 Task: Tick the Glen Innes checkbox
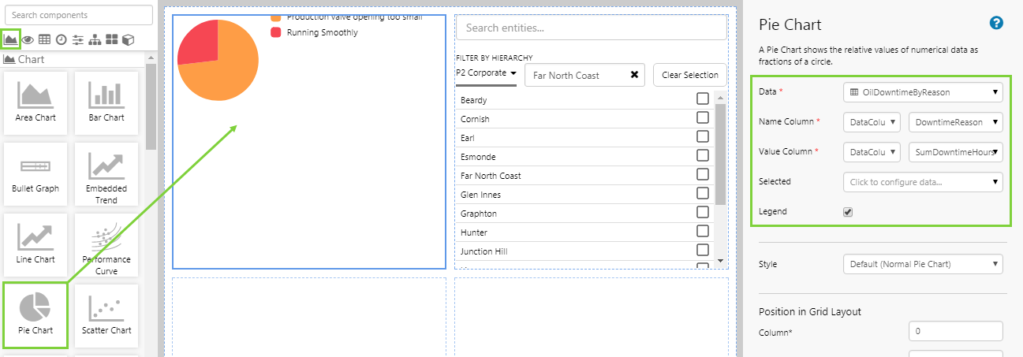(x=702, y=194)
